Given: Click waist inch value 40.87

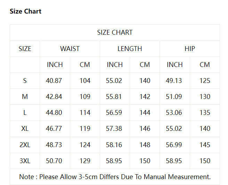Looking at the screenshot, I should (x=54, y=81).
